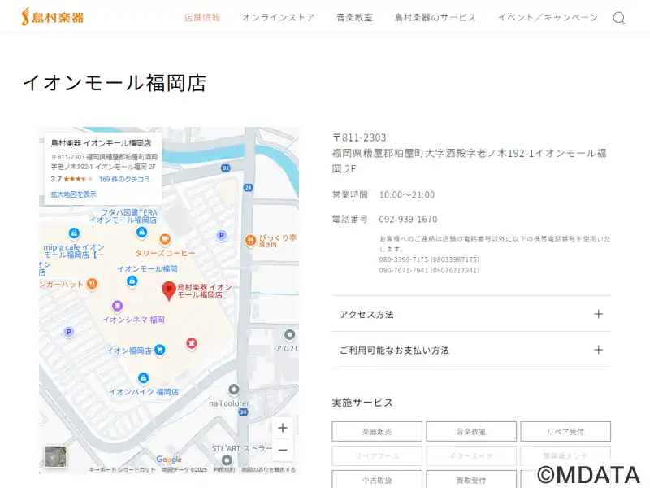Click 地図の誤りを報告する link
650x488 pixels.
pos(269,470)
